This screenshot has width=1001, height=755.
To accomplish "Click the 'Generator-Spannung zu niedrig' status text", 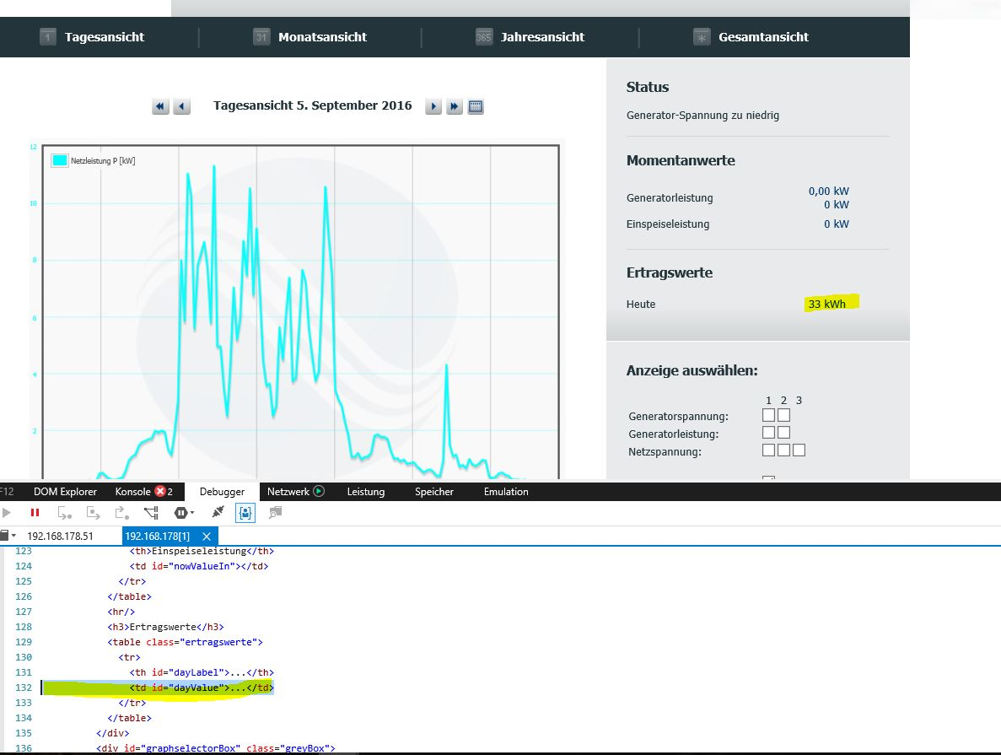I will 702,116.
